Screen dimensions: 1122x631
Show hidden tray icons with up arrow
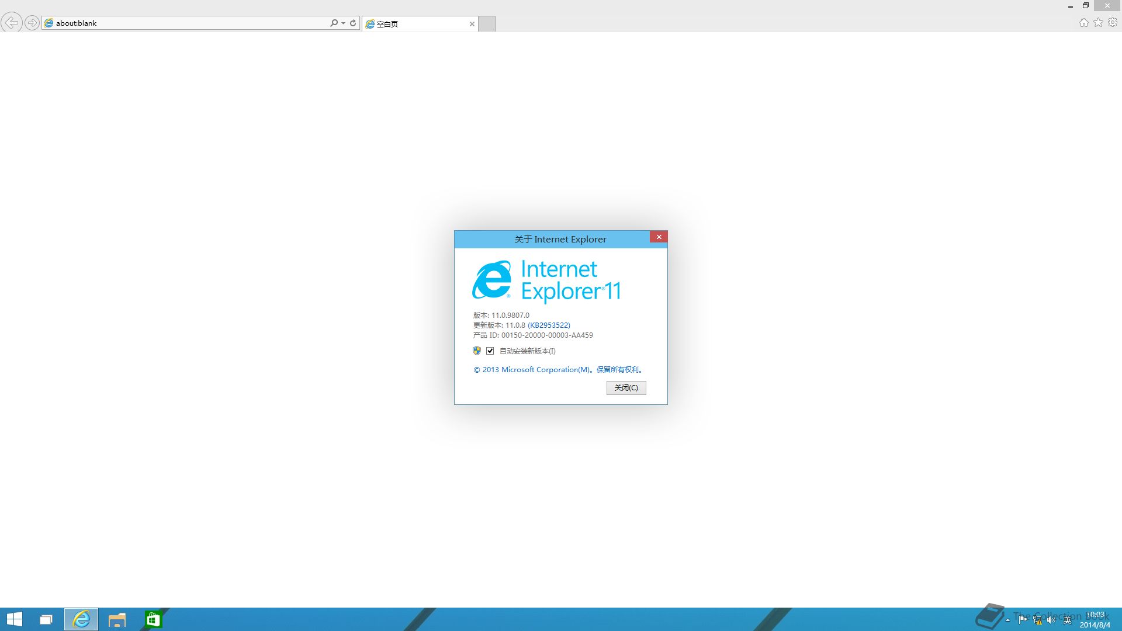1007,620
